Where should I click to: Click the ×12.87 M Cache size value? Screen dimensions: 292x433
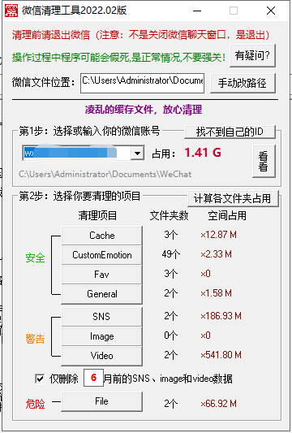218,235
